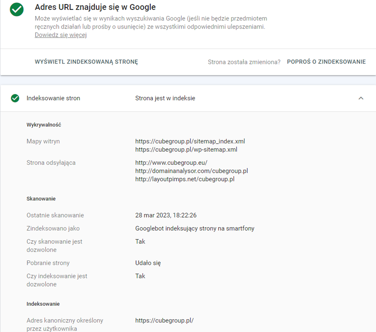Viewport: 376px width, 332px height.
Task: Click the green checkmark beside Indeksowanie stron
Action: (15, 98)
